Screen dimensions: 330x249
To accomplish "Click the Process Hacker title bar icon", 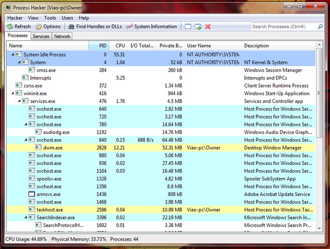I will pyautogui.click(x=8, y=8).
